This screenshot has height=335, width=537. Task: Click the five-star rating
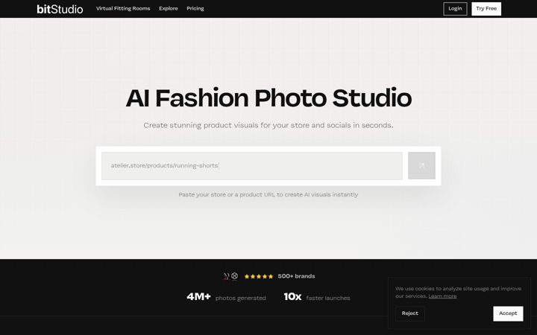coord(259,276)
